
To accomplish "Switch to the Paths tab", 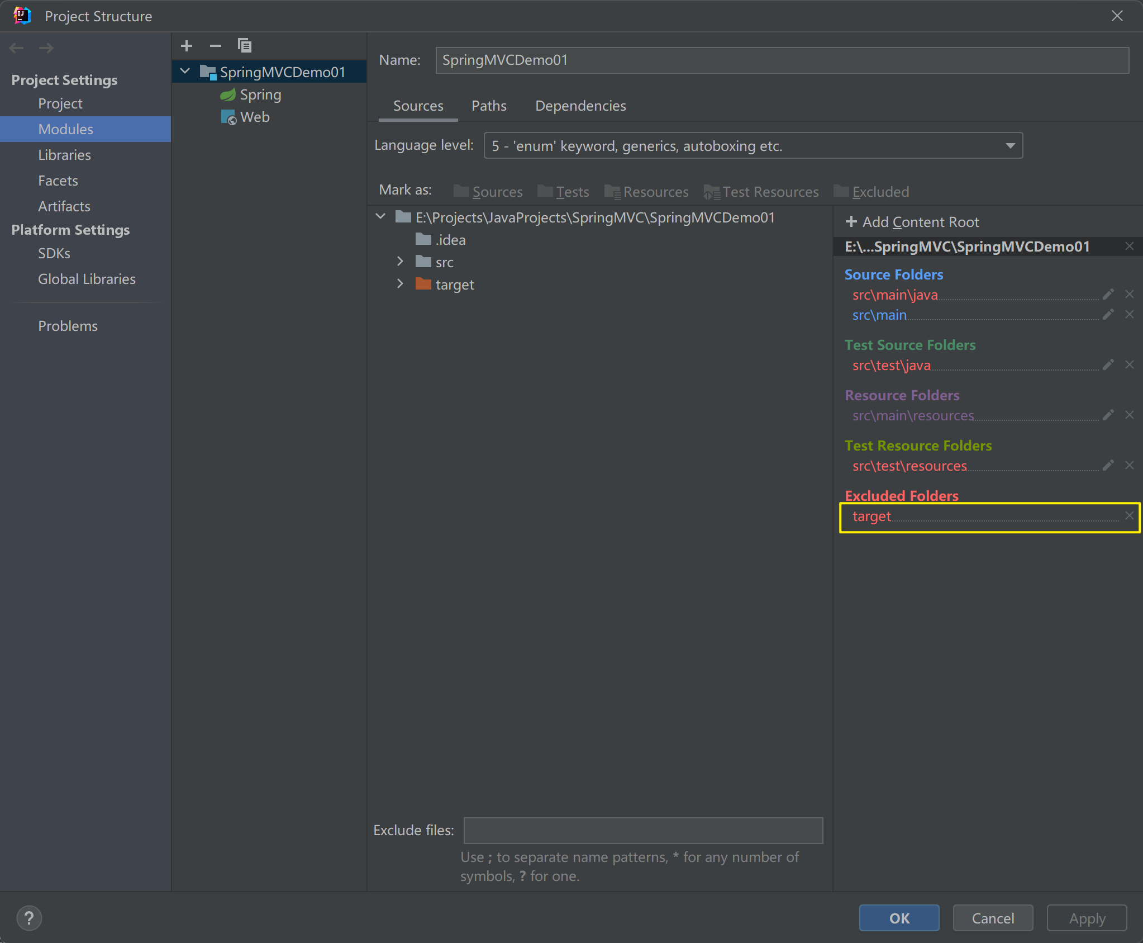I will click(x=489, y=106).
